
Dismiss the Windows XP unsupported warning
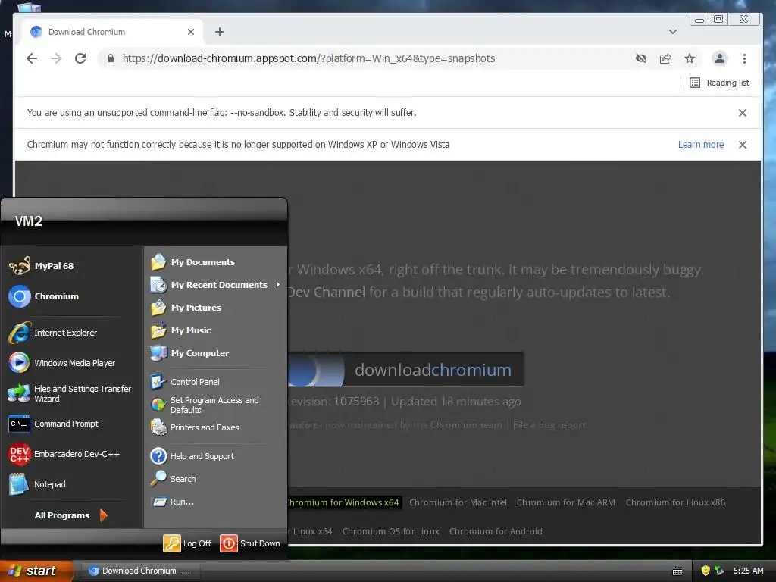tap(743, 145)
